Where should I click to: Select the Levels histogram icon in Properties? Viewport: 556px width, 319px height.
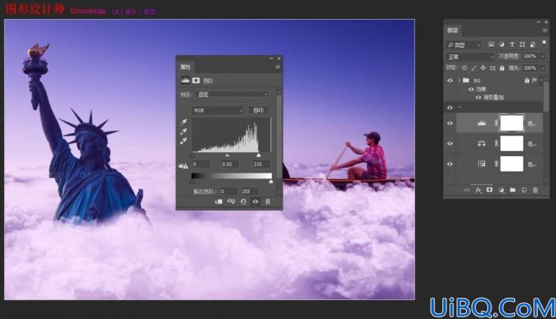(x=185, y=80)
